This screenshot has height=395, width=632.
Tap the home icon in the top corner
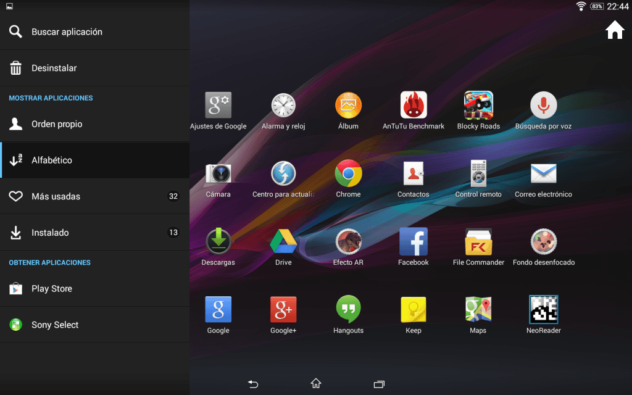pyautogui.click(x=614, y=29)
